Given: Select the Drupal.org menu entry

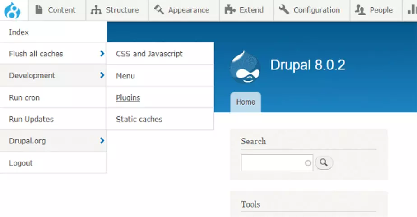Looking at the screenshot, I should tap(28, 141).
